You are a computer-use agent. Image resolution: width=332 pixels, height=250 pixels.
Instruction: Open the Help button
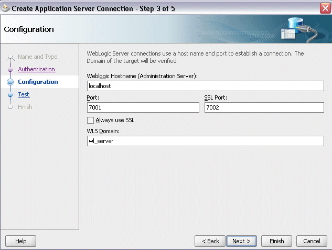tap(21, 241)
